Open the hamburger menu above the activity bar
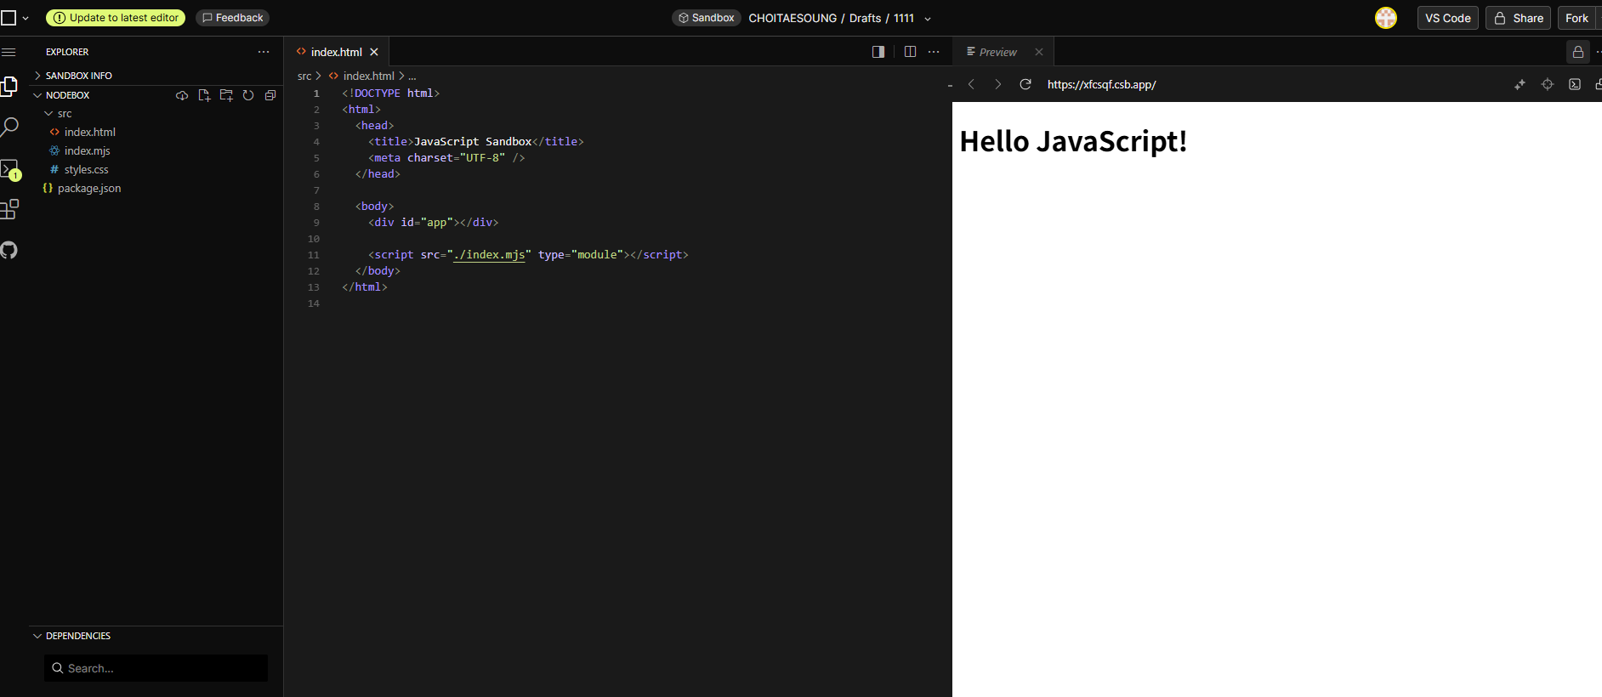Viewport: 1602px width, 697px height. 9,52
